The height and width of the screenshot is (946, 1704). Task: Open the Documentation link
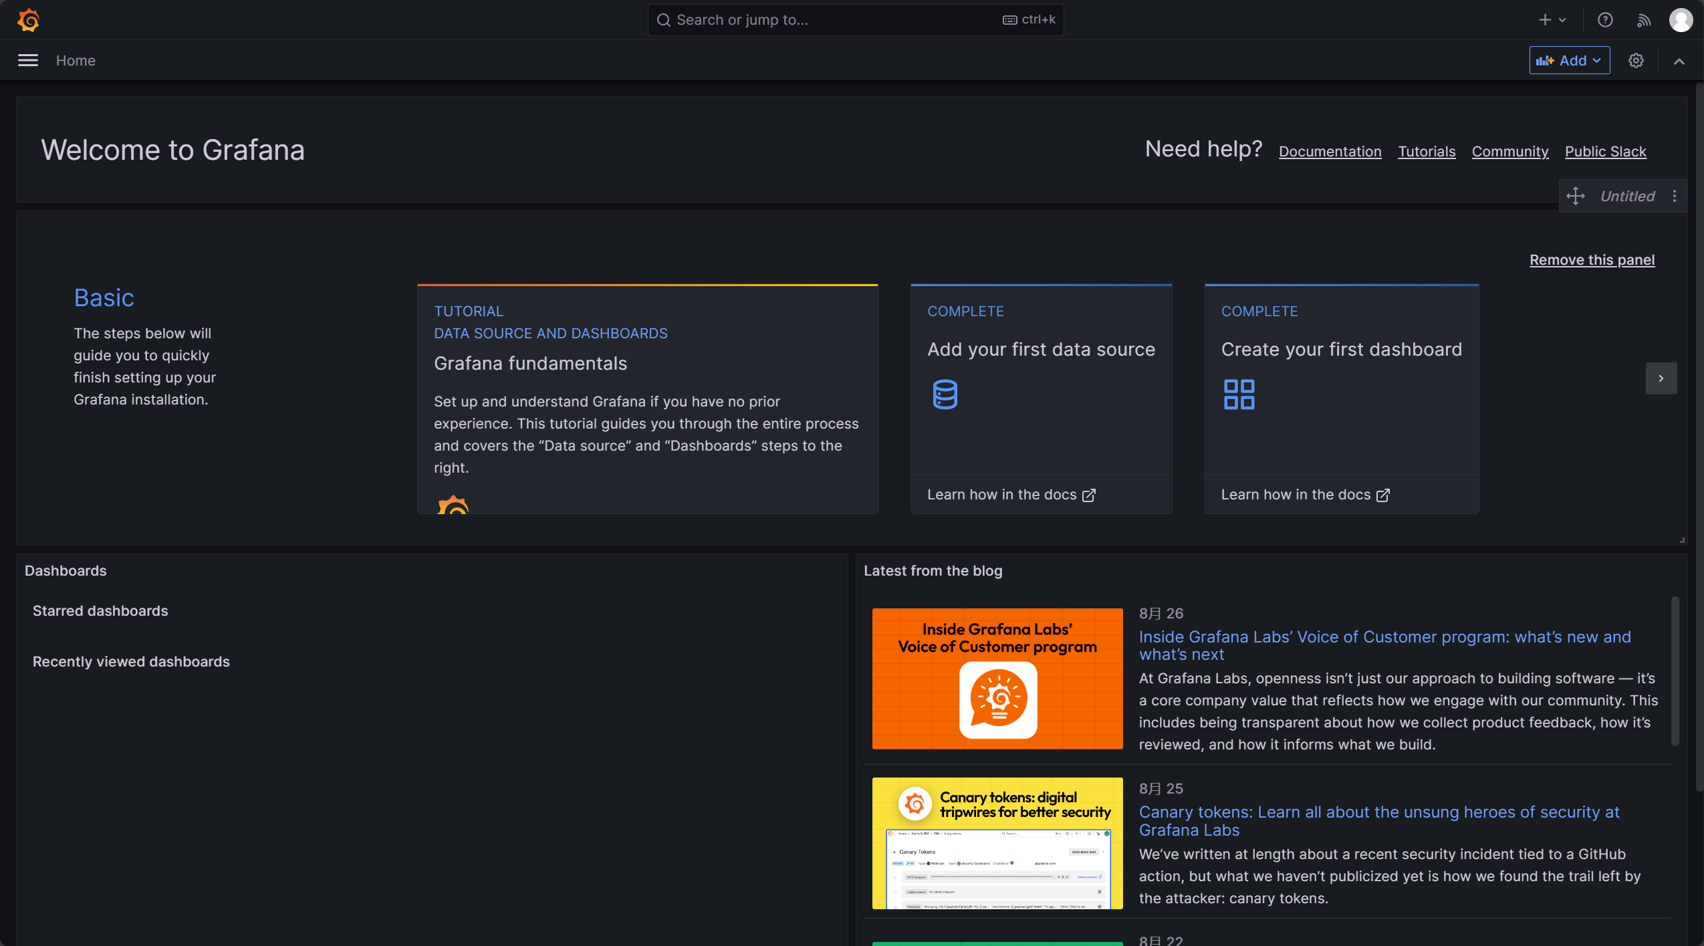tap(1330, 152)
